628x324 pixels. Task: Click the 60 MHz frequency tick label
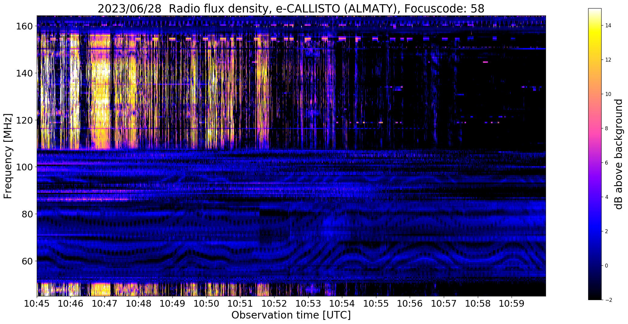[27, 261]
